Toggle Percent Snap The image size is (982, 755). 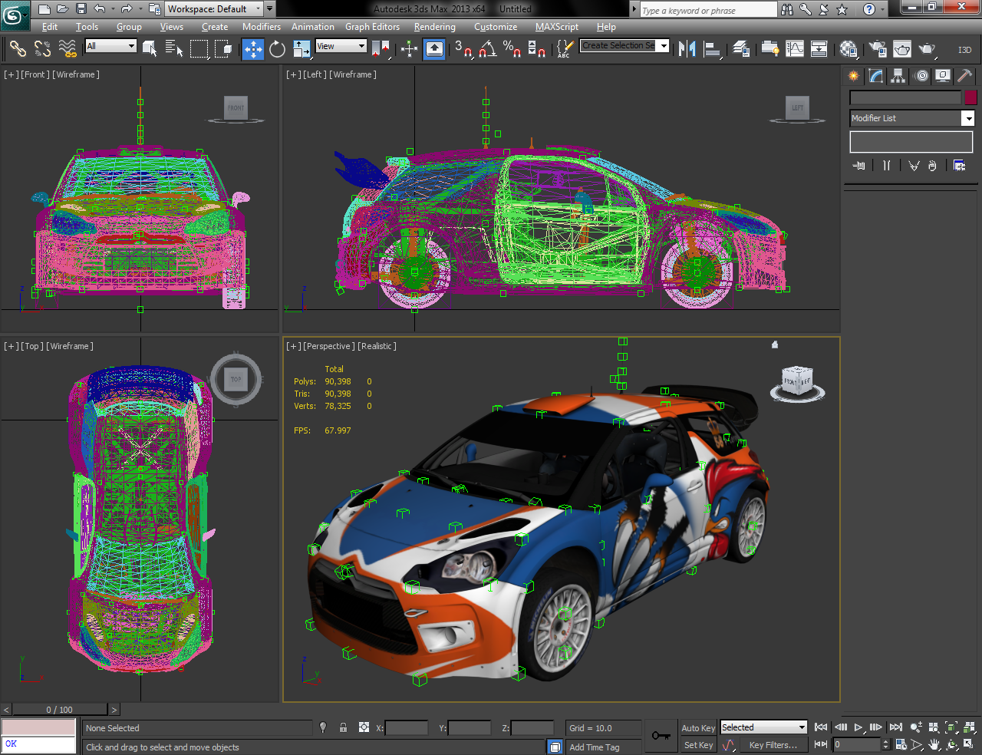pyautogui.click(x=512, y=49)
